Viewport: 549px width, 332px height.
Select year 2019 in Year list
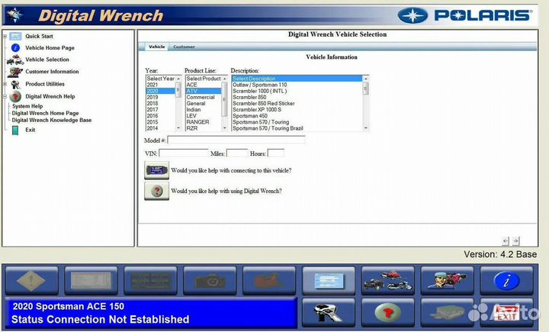pos(160,97)
